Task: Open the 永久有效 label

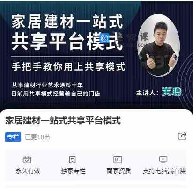Action: coord(28,171)
